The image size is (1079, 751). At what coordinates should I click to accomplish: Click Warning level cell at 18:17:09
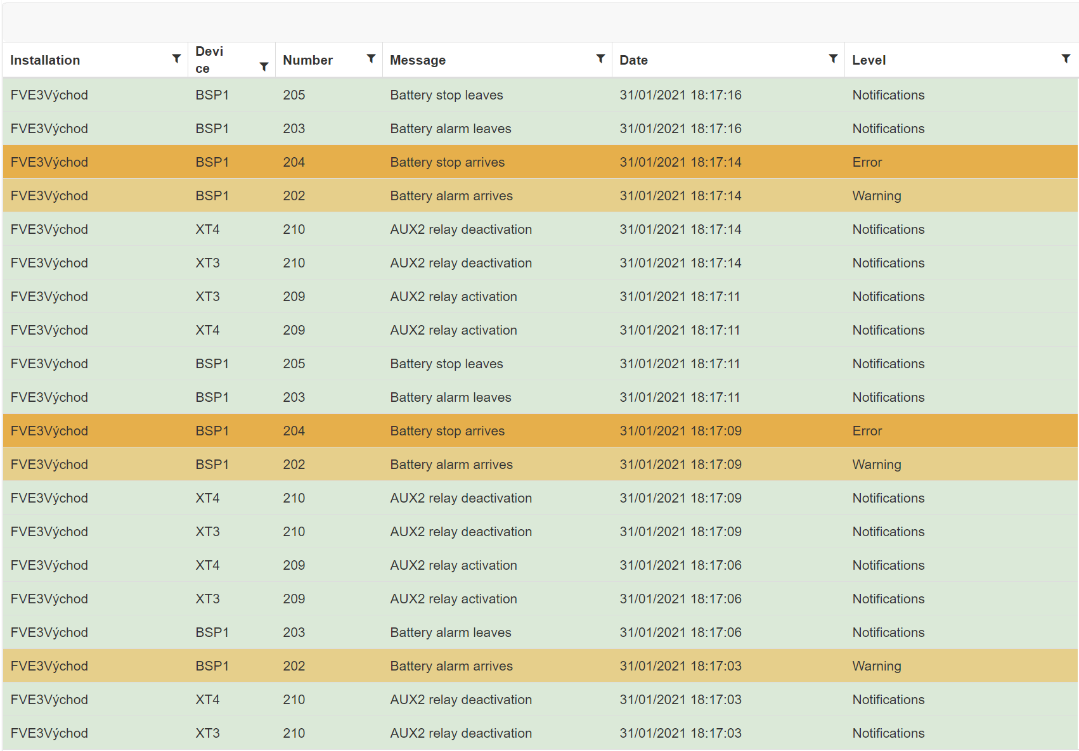pyautogui.click(x=876, y=465)
